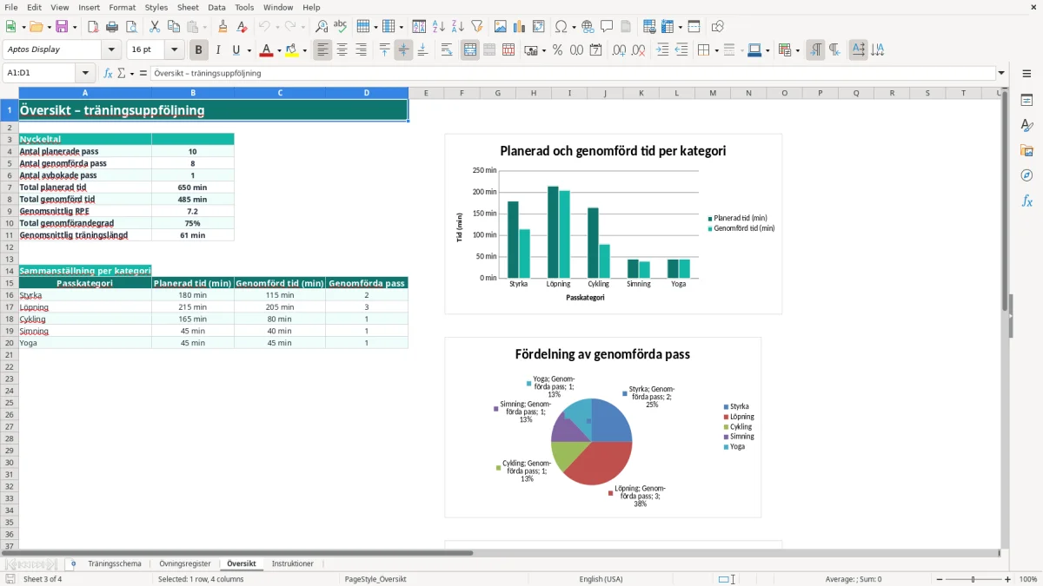The image size is (1043, 586).
Task: Switch to the Träningsschema sheet tab
Action: pyautogui.click(x=115, y=563)
